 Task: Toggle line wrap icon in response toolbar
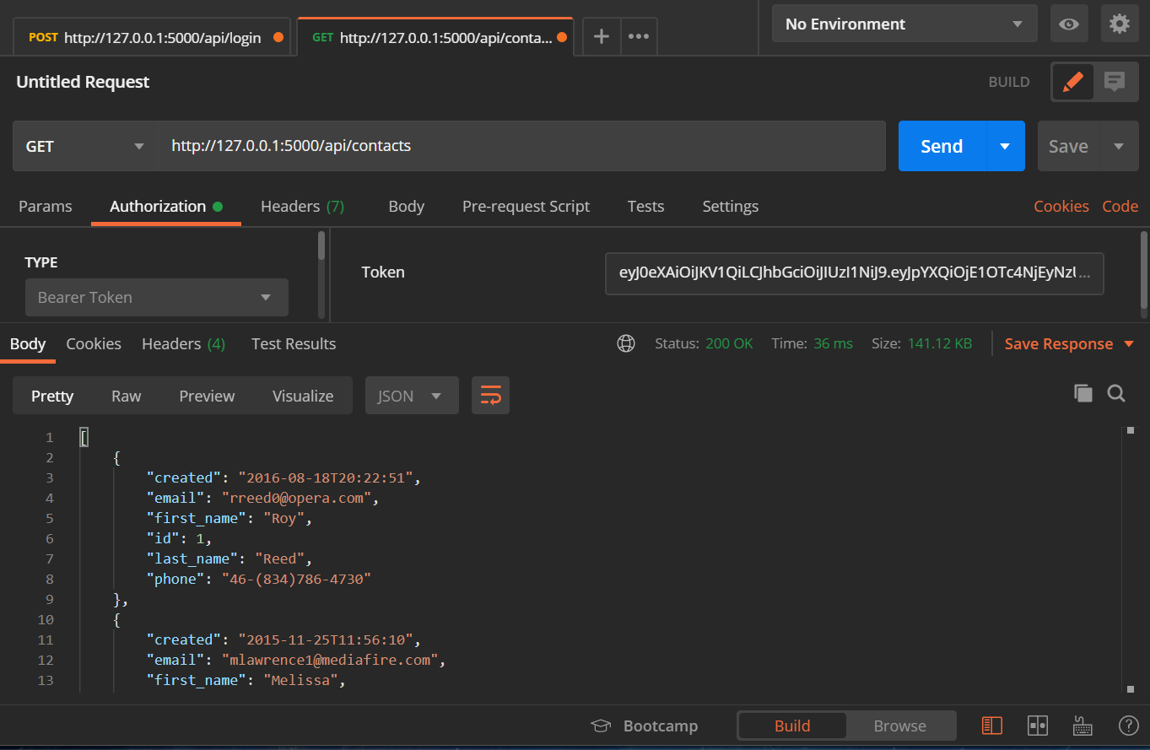(x=490, y=395)
